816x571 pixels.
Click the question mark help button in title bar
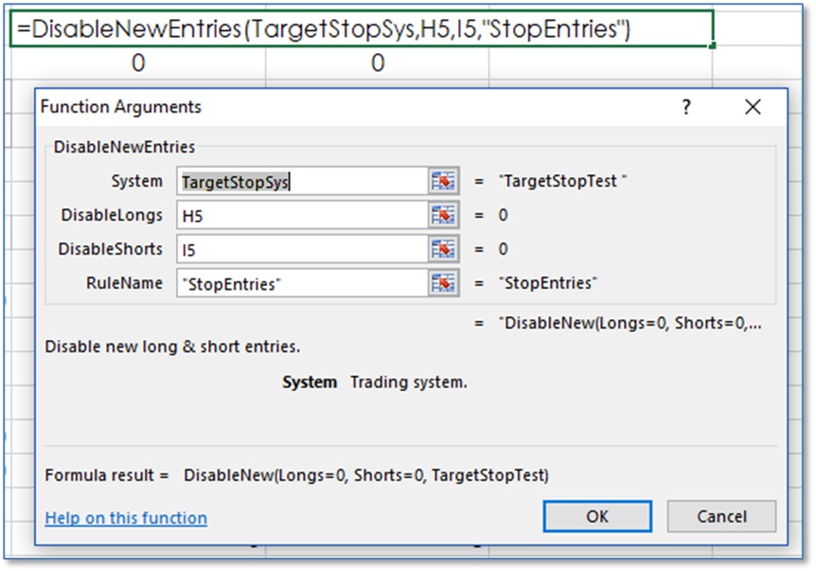(686, 107)
